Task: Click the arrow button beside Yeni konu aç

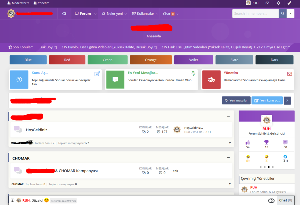Action: click(x=287, y=100)
